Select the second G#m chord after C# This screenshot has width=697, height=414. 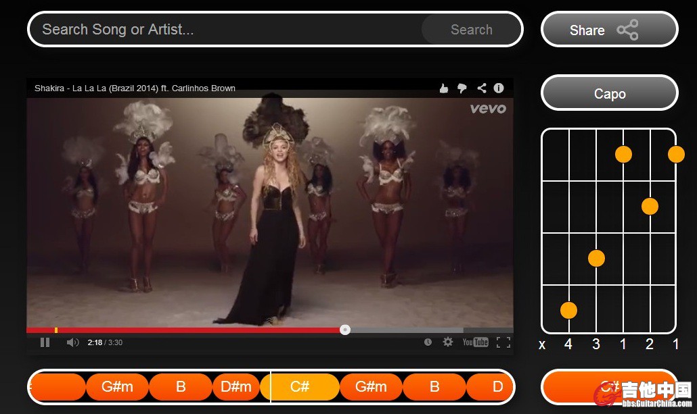point(372,386)
